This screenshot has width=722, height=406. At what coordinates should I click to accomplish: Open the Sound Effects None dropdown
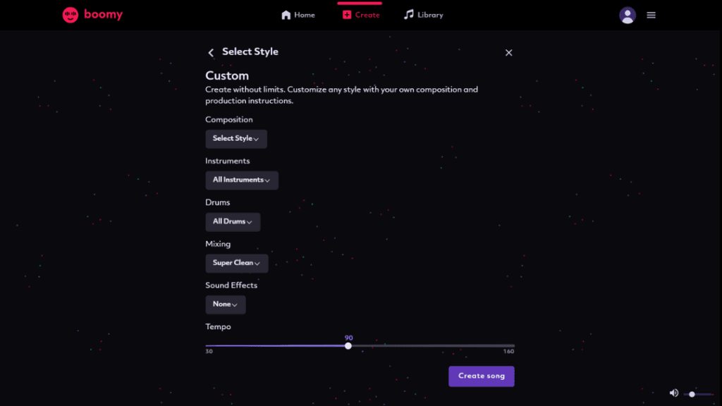(225, 304)
